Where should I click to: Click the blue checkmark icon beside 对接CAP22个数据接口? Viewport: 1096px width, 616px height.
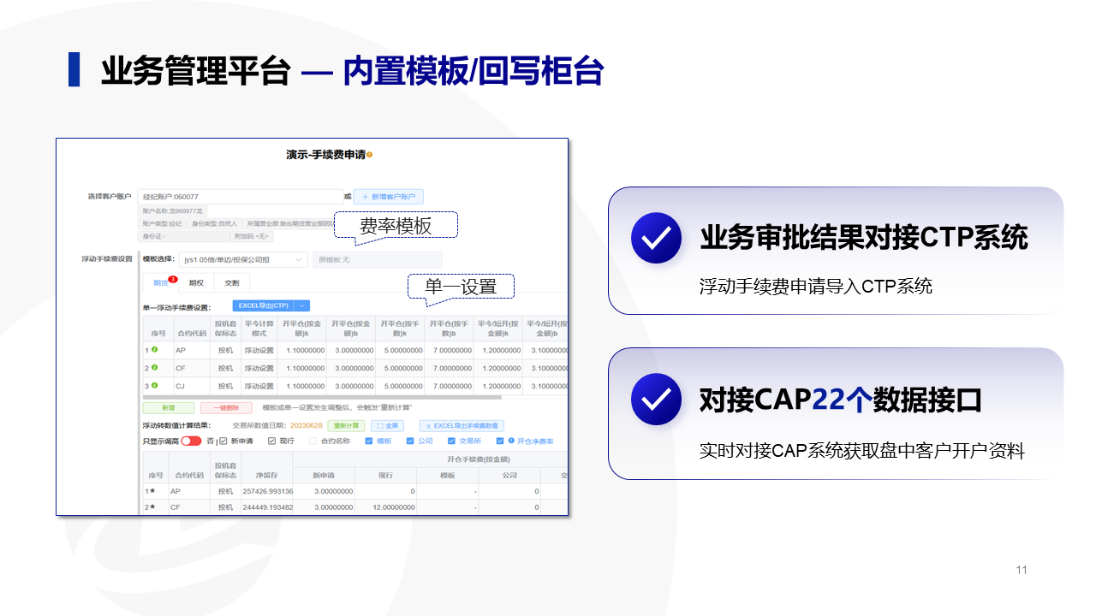click(656, 400)
